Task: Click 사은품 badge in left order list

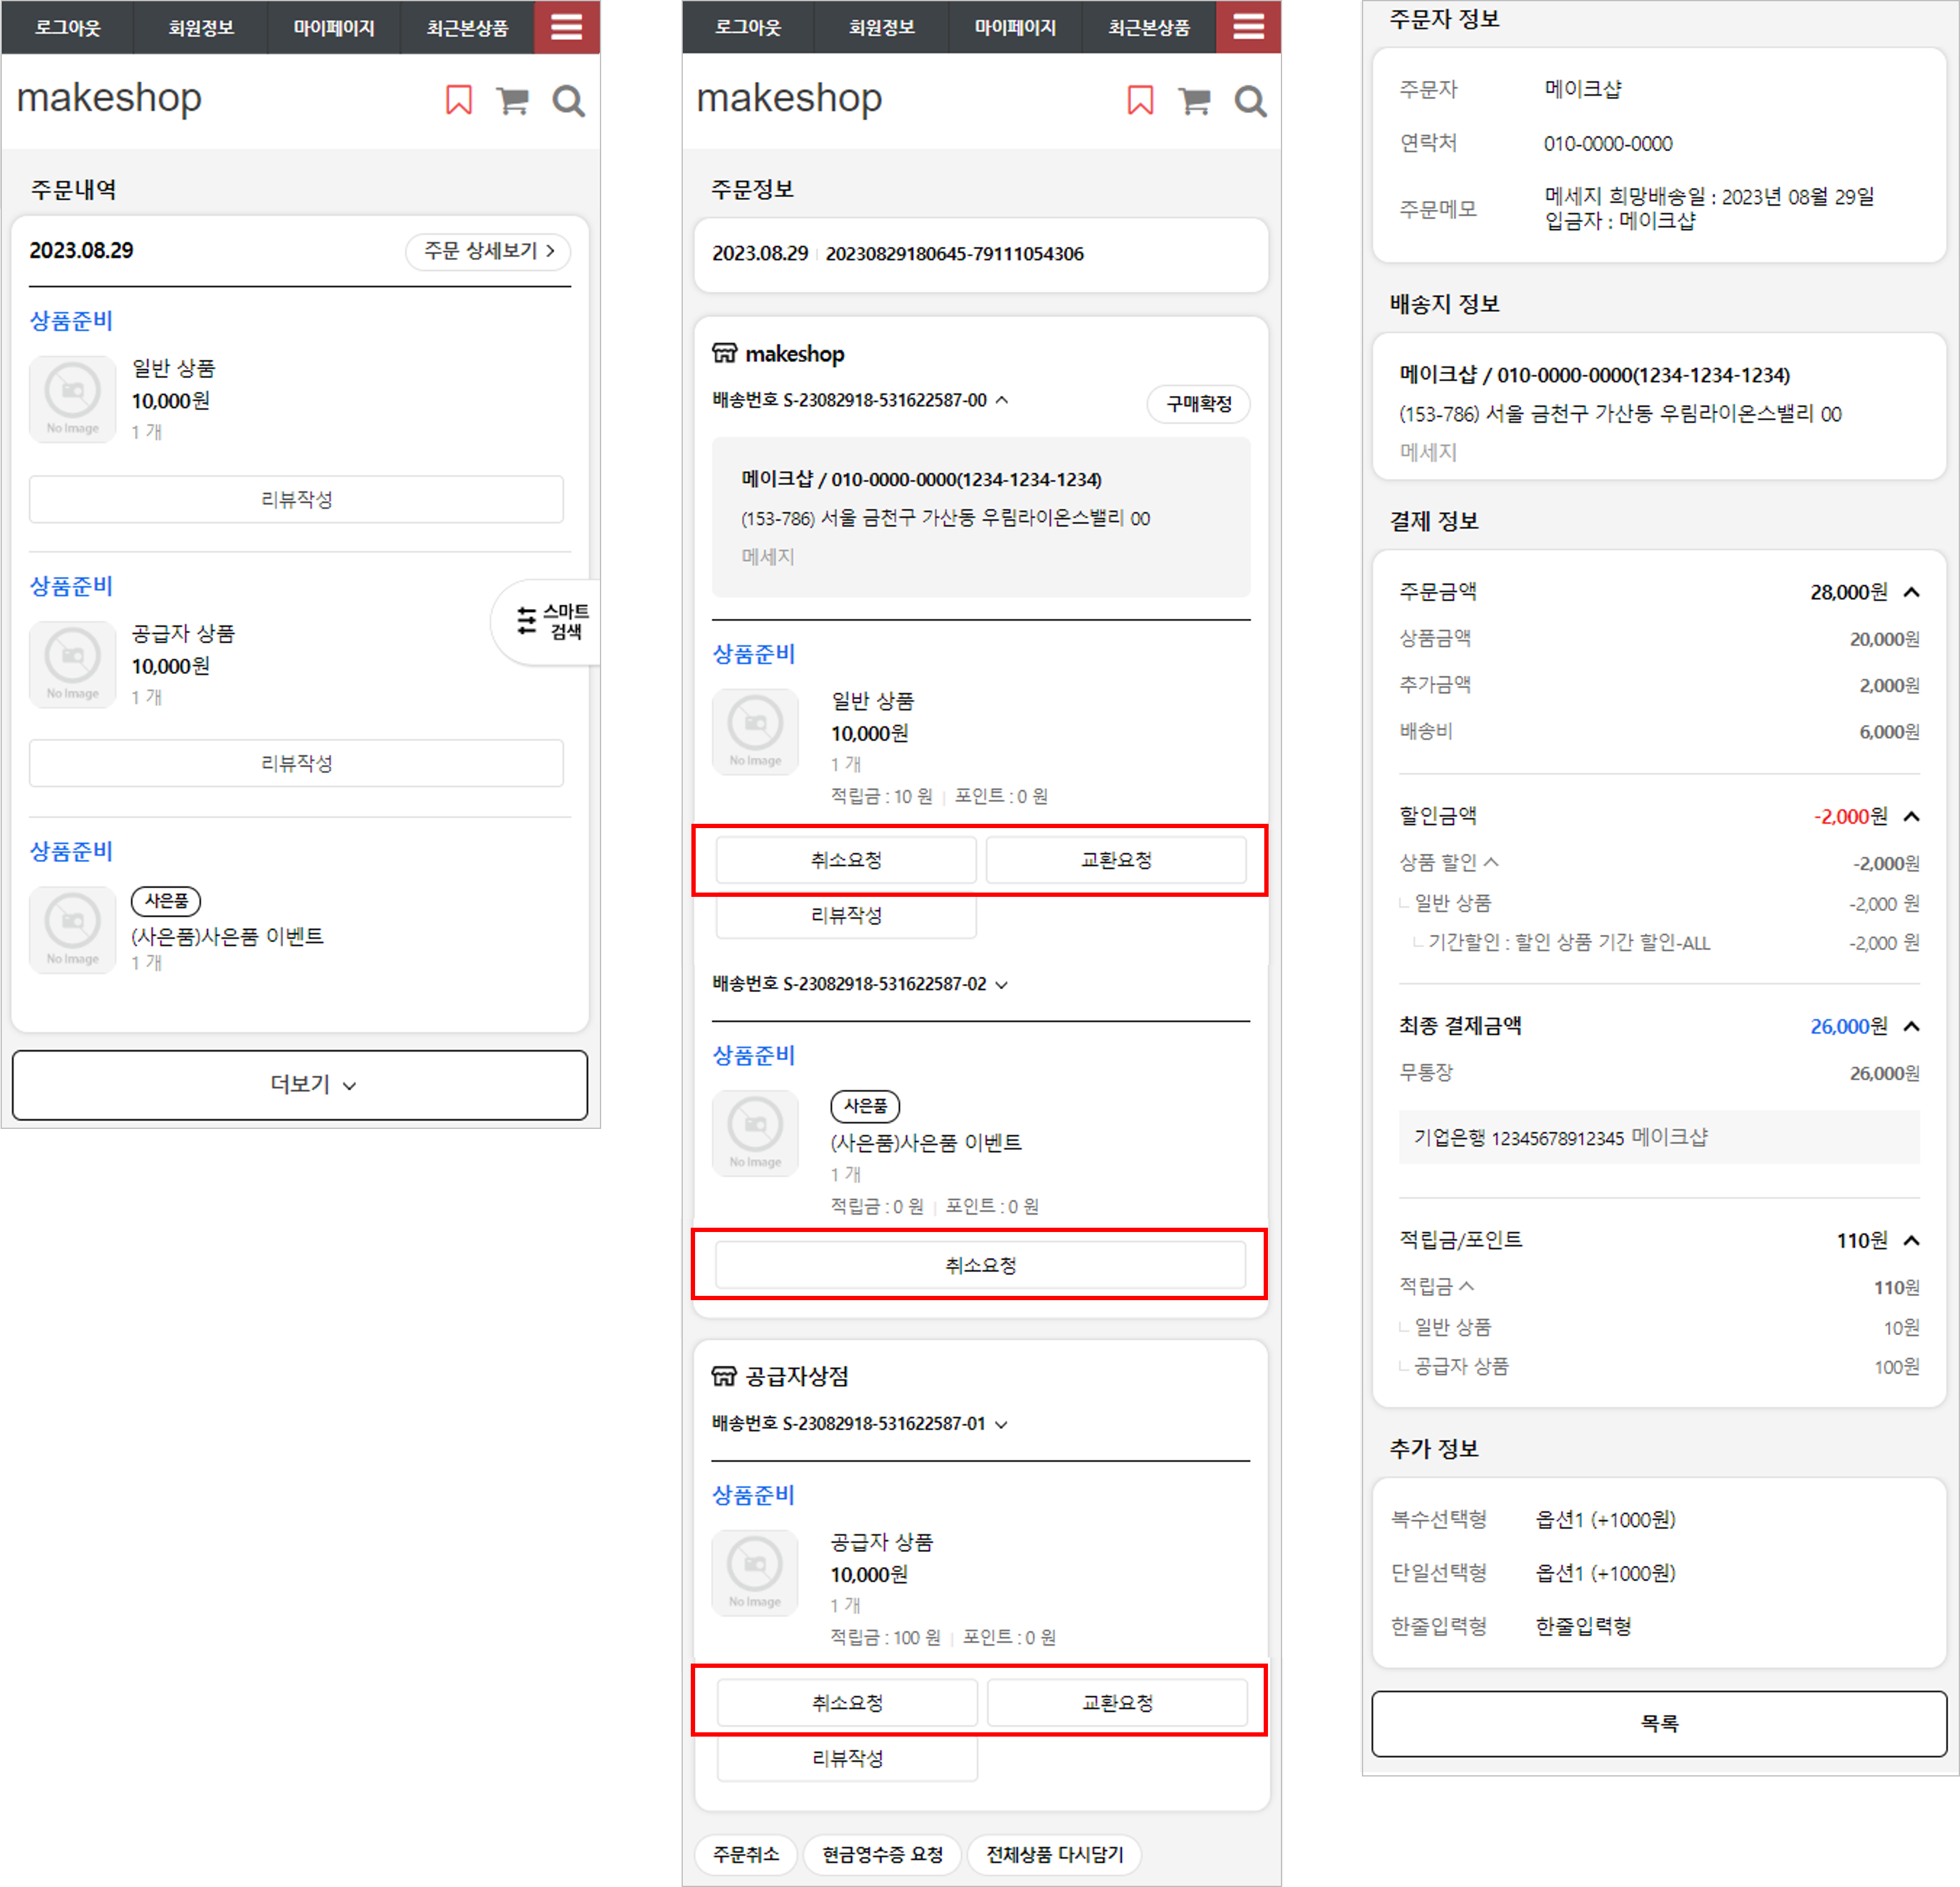Action: pos(166,901)
